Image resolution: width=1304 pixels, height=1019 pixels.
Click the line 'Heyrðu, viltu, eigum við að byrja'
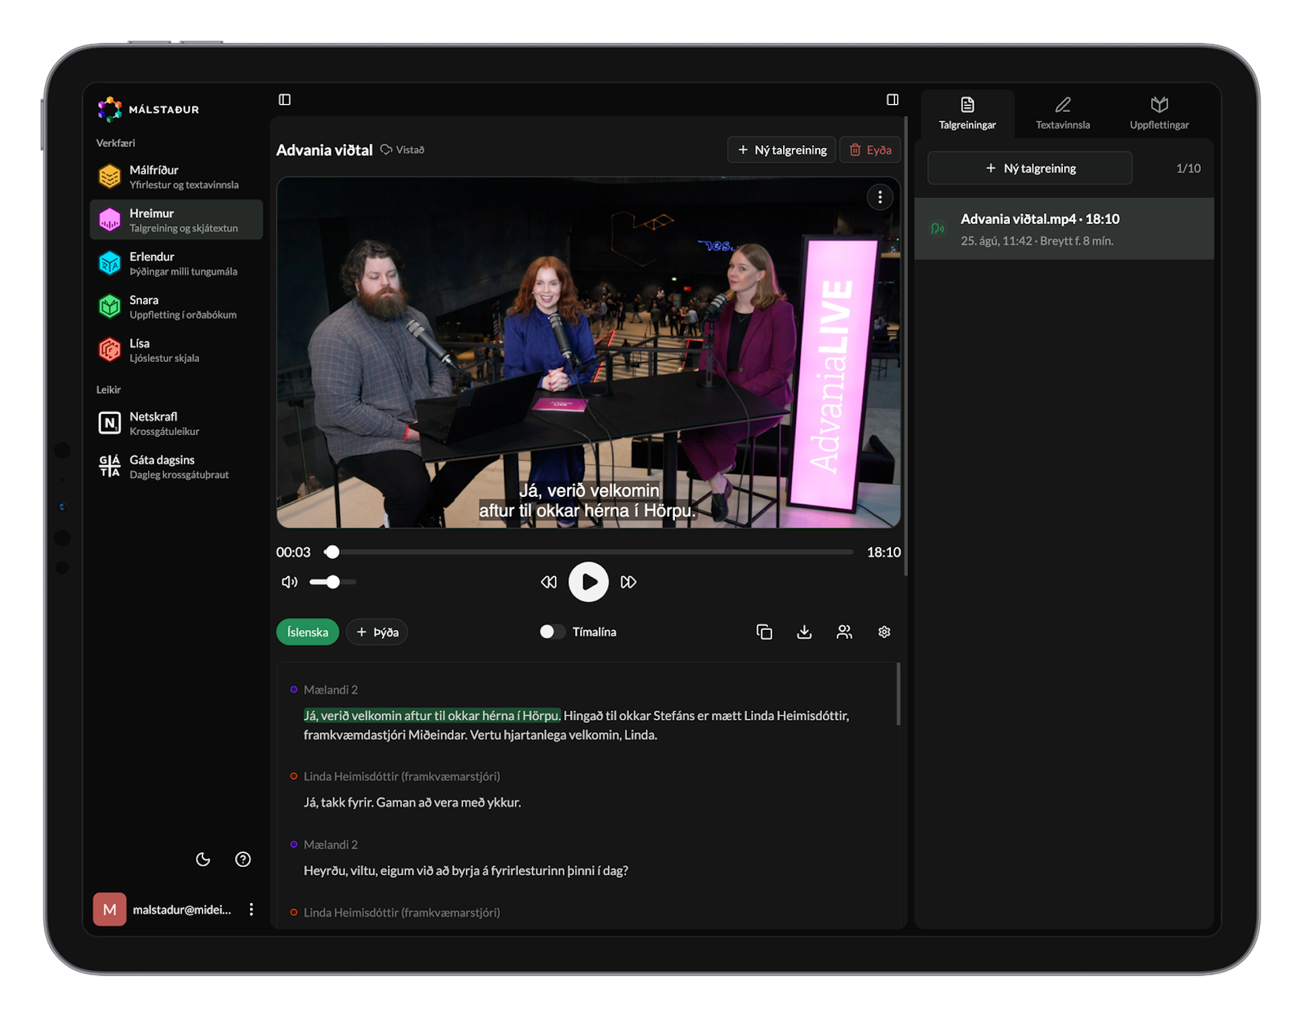pos(466,870)
